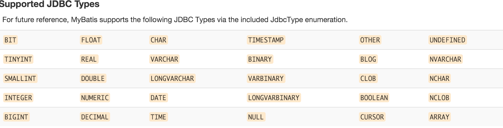Viewport: 503px width, 128px height.
Task: Click the BIT type label
Action: [x=10, y=40]
